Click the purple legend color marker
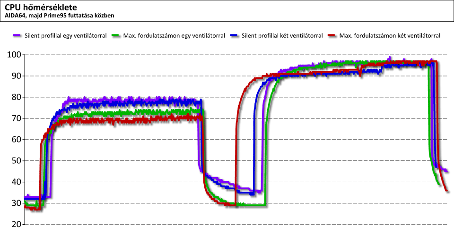454x236 pixels. pos(17,35)
